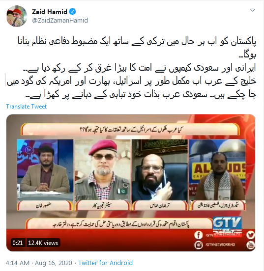Screen dimensions: 264x271
Task: Click the Twitter bird icon in the video
Action: [251, 235]
